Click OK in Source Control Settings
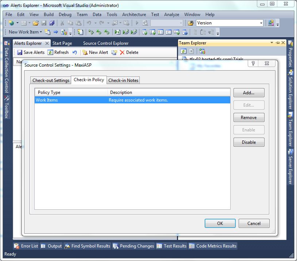 click(x=220, y=224)
